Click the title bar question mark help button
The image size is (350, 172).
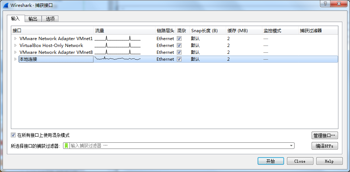[x=325, y=3]
